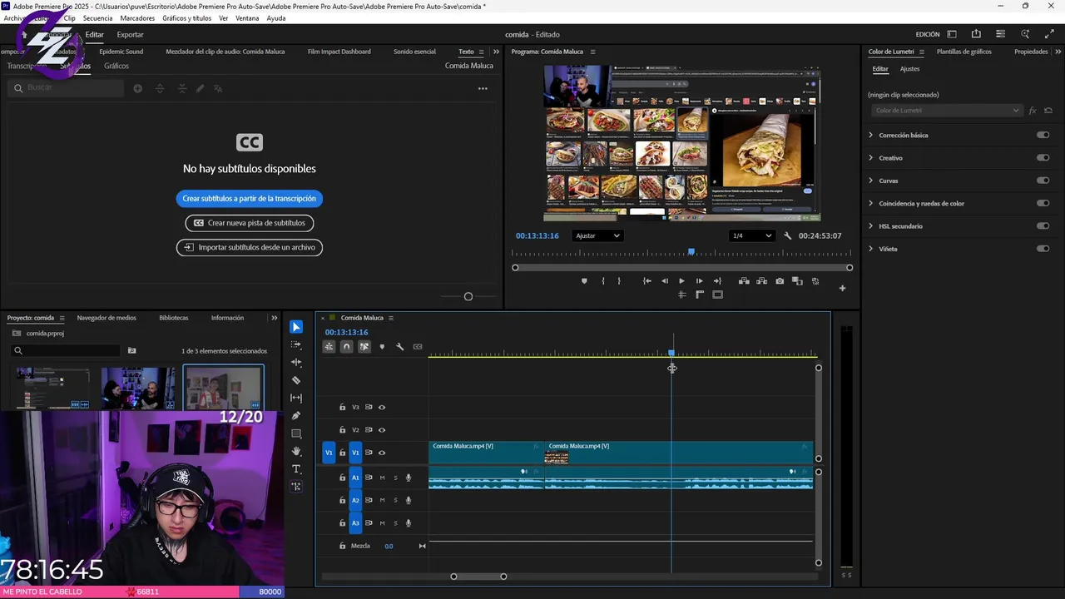Image resolution: width=1065 pixels, height=599 pixels.
Task: Open the button editor plus icon
Action: 842,289
